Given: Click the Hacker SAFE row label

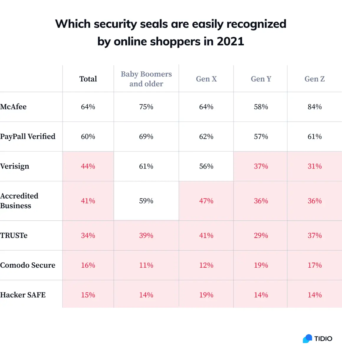Looking at the screenshot, I should (23, 295).
